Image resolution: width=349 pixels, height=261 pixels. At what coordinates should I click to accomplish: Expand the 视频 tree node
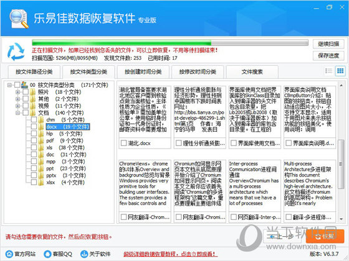(18, 106)
